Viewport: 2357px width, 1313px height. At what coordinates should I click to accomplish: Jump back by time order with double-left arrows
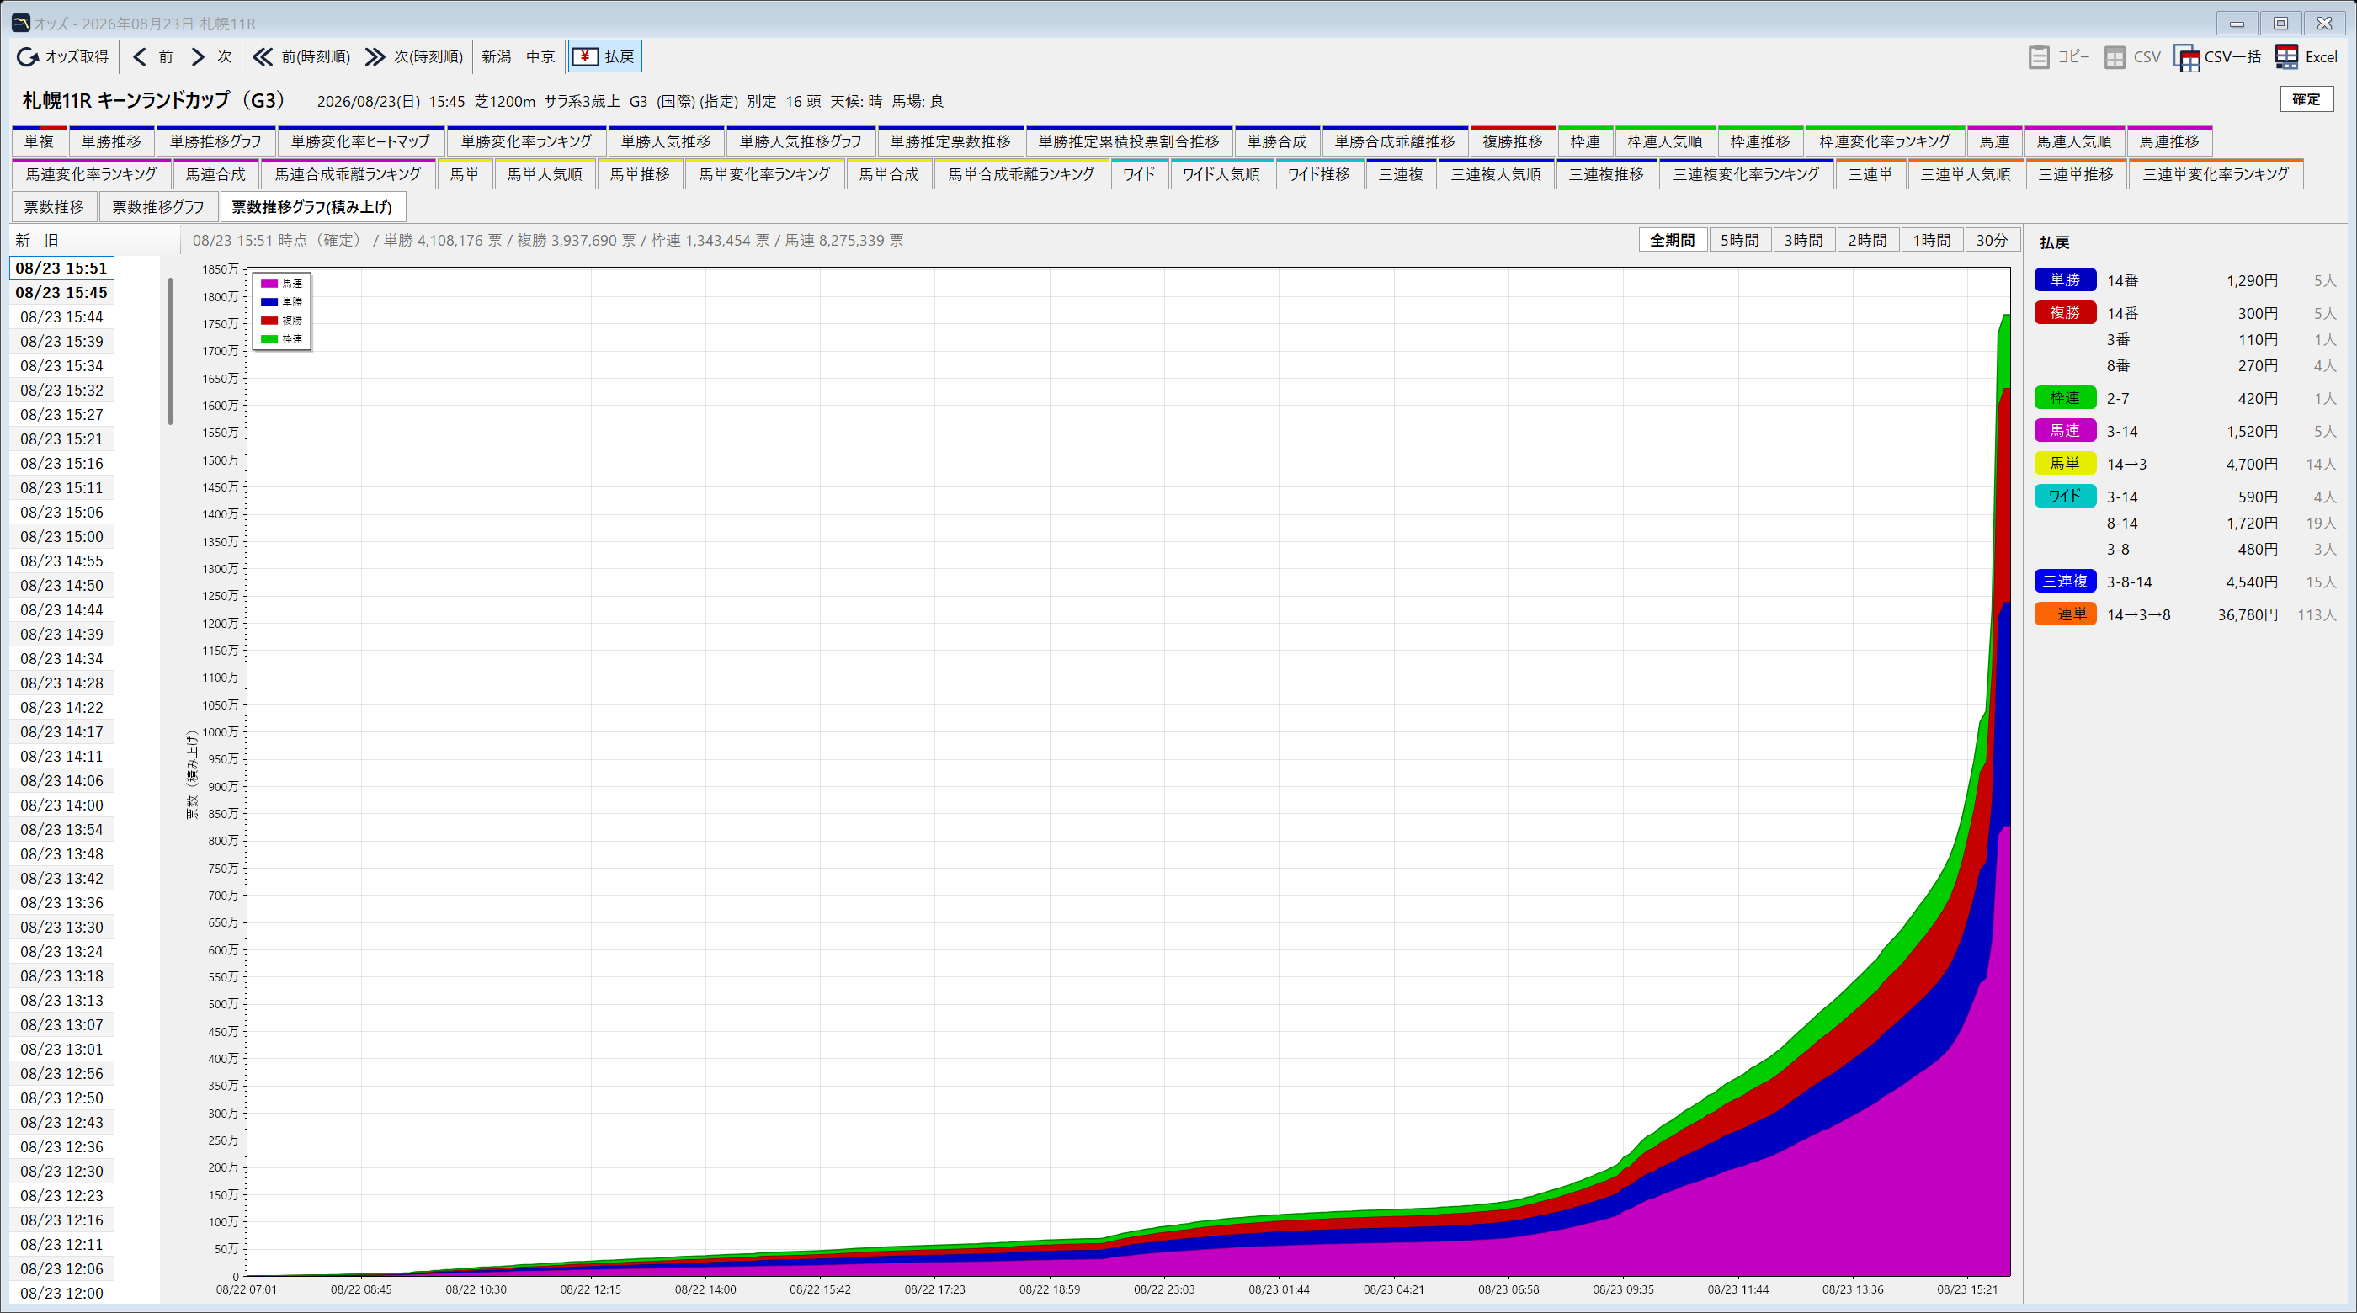(x=263, y=56)
